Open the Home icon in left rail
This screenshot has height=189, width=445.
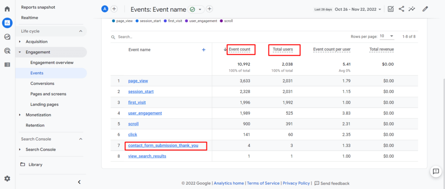[7, 9]
